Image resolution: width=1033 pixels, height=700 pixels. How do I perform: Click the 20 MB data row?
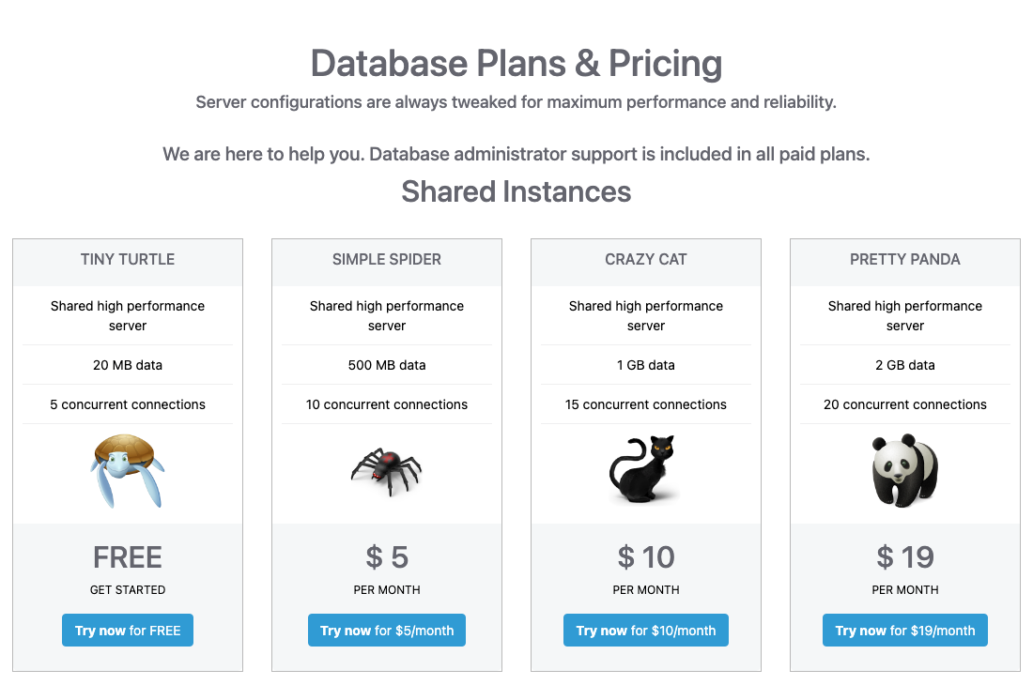(128, 365)
